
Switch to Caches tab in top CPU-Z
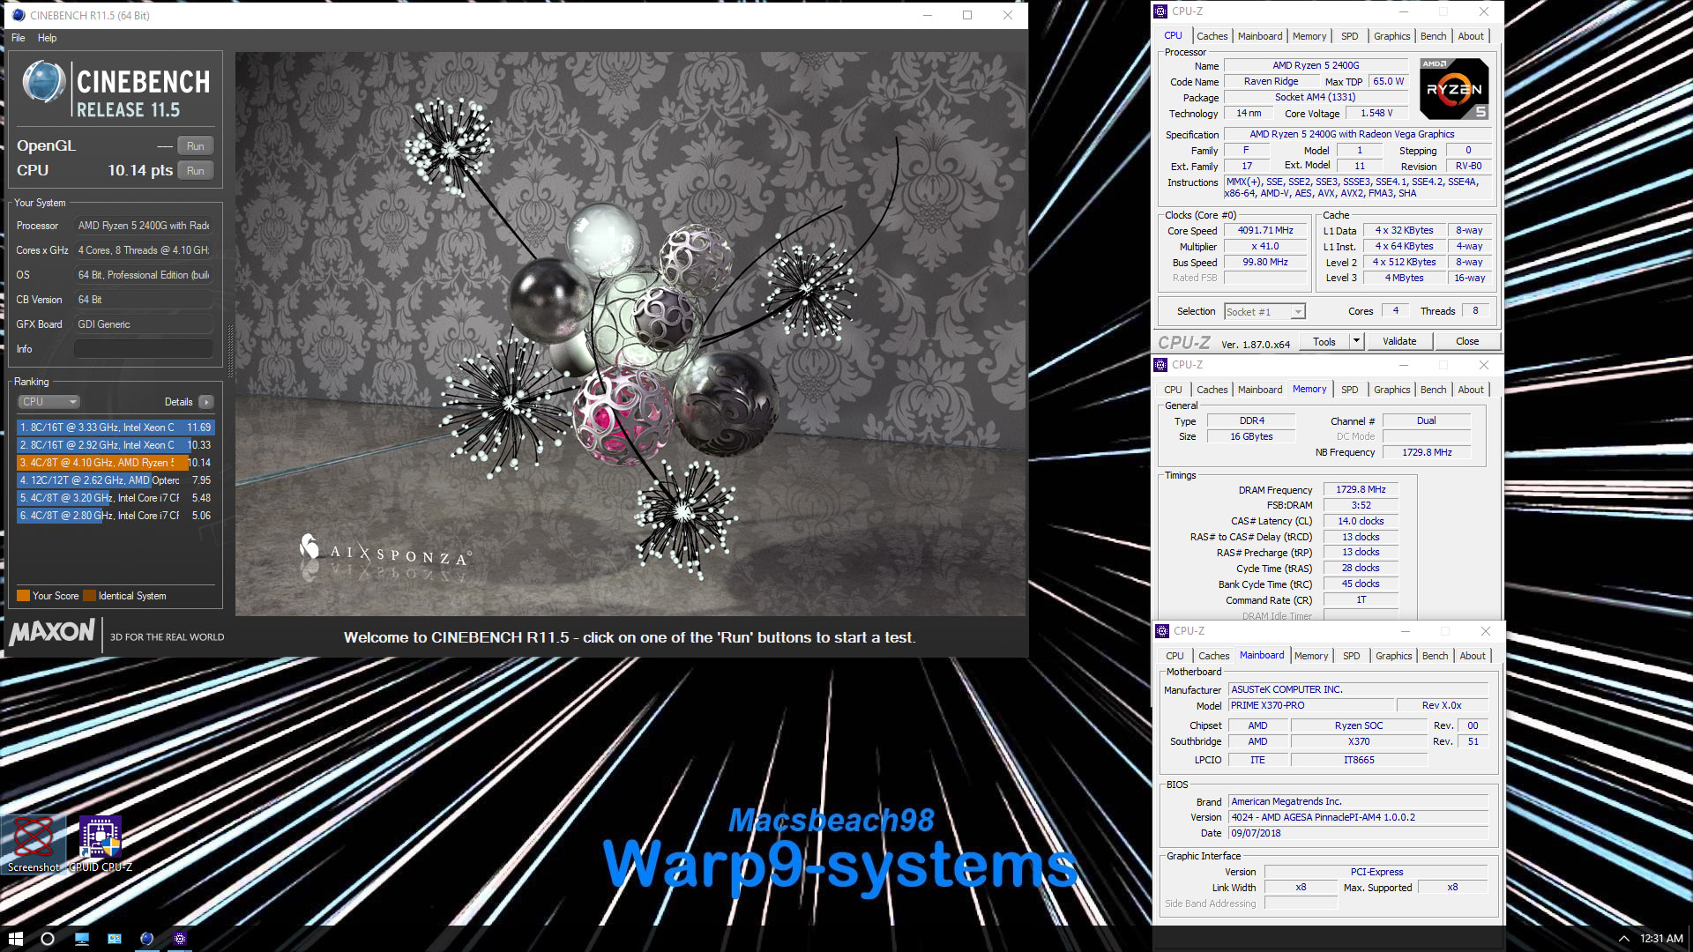click(x=1212, y=36)
